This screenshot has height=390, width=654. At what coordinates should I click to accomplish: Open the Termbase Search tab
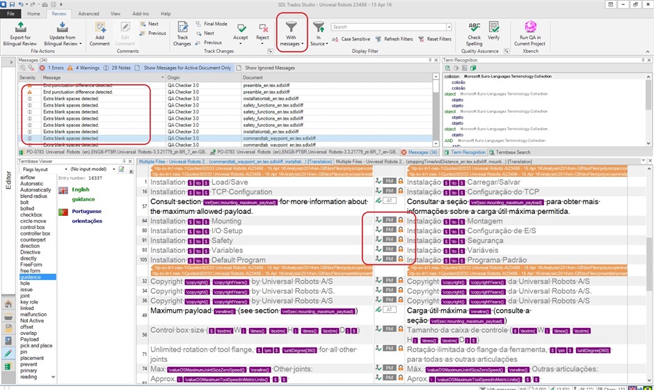point(513,152)
